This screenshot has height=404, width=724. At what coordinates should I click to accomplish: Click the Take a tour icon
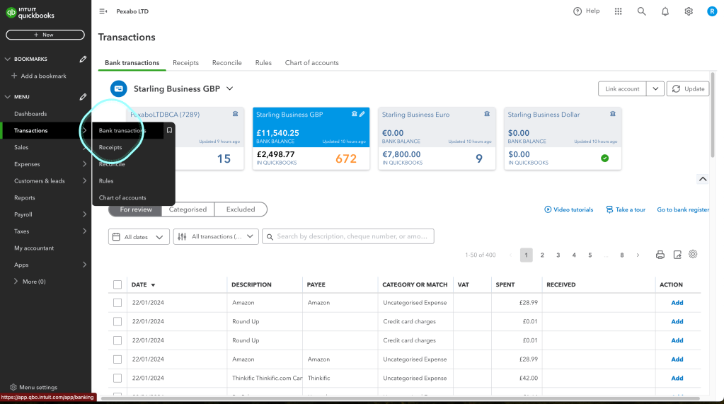coord(609,209)
